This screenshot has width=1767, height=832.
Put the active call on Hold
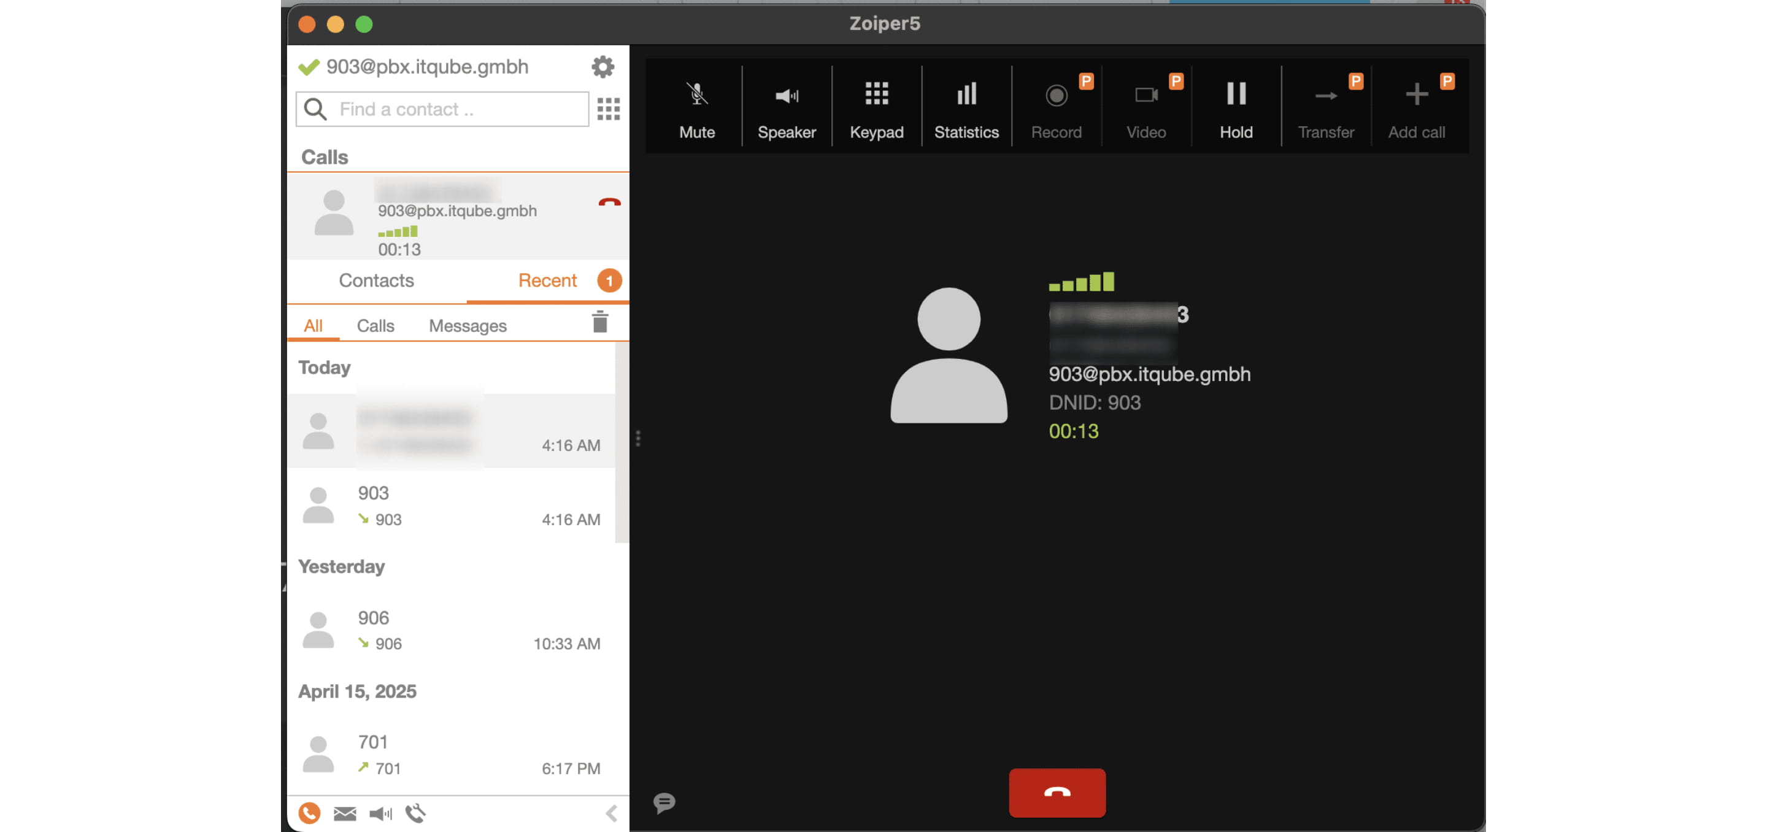(x=1236, y=106)
